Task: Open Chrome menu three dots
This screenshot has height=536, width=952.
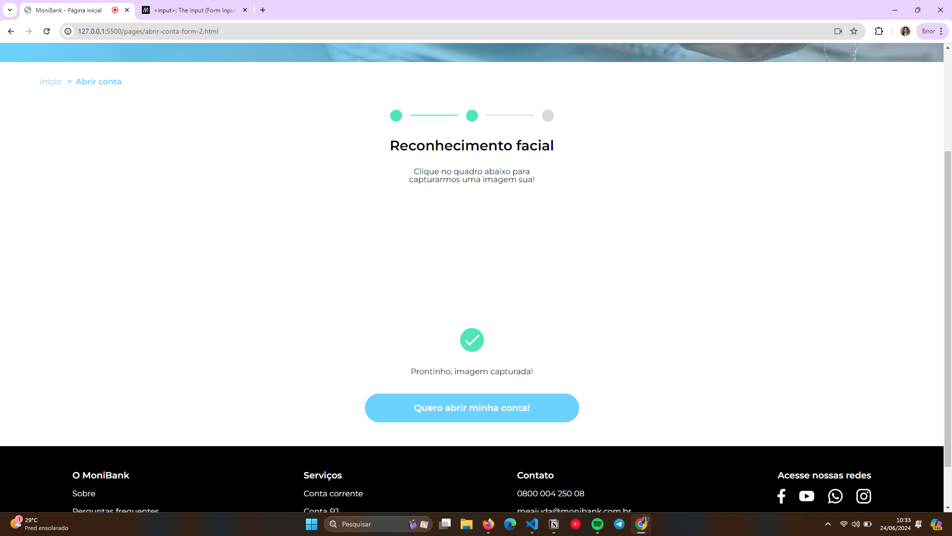Action: click(x=941, y=31)
